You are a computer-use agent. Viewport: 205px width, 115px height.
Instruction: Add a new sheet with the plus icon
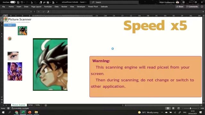[x=46, y=105]
